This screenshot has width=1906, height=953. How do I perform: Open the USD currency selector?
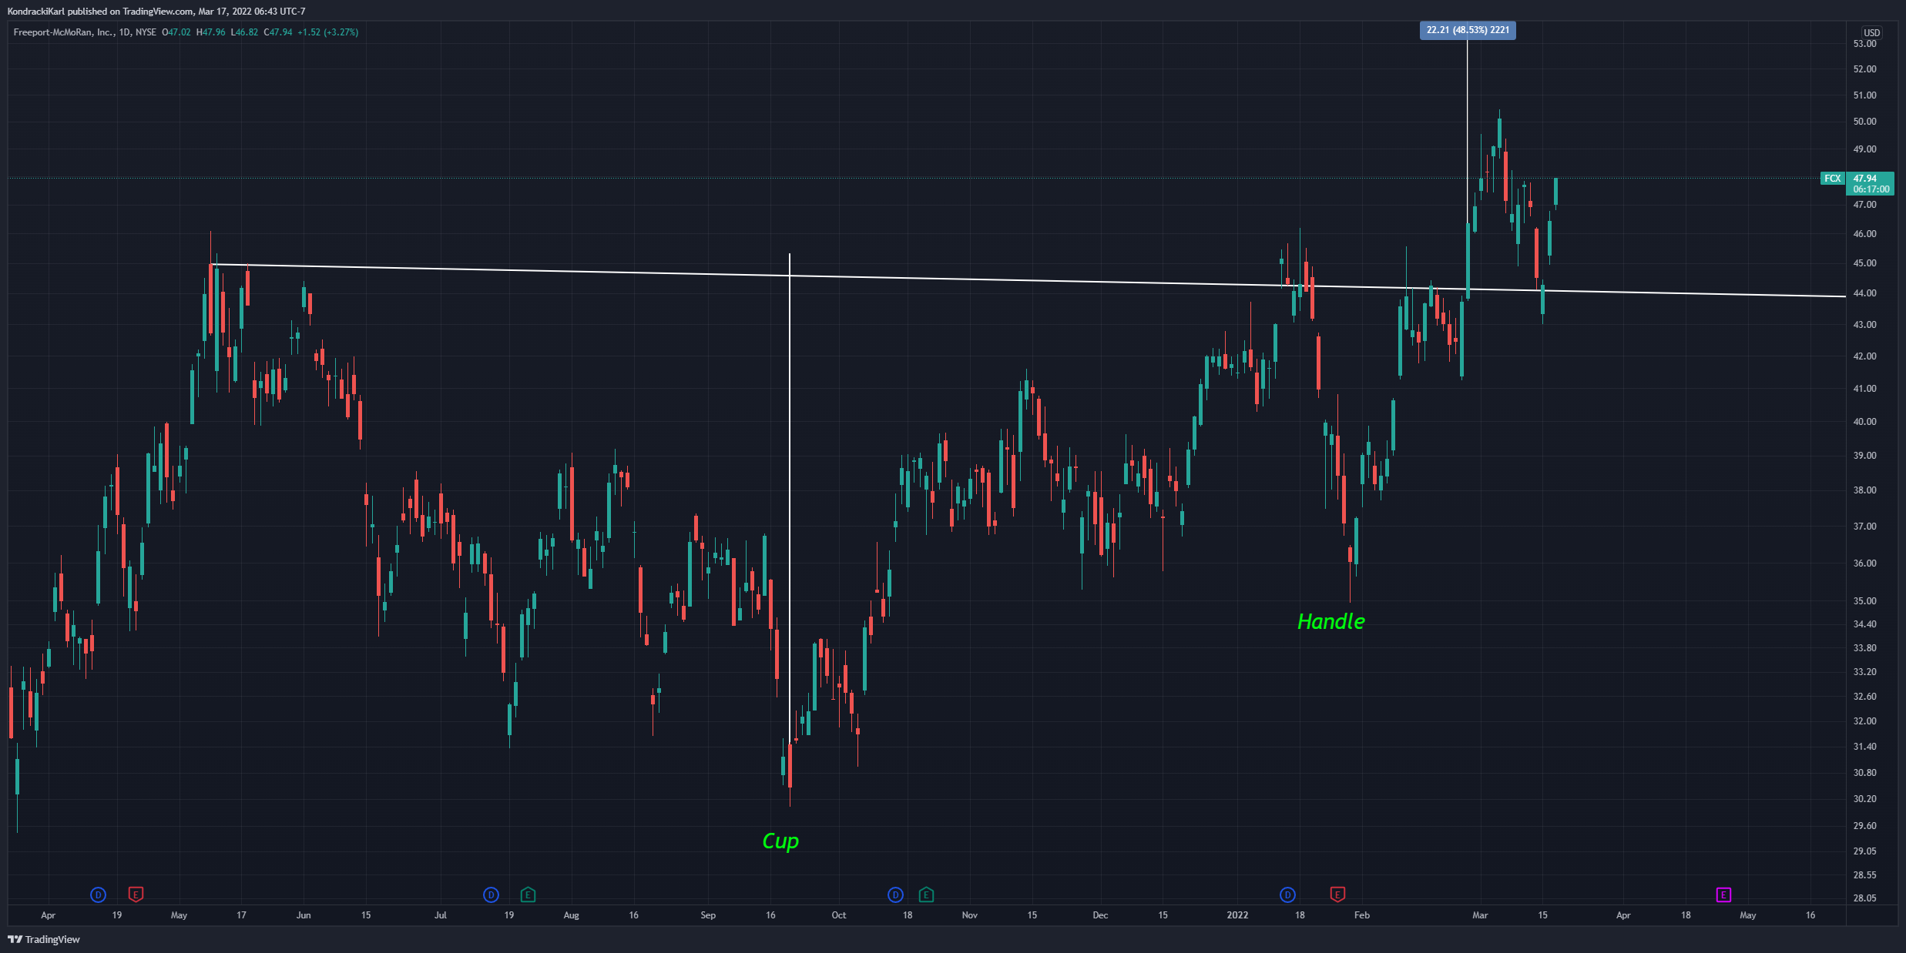(1871, 32)
